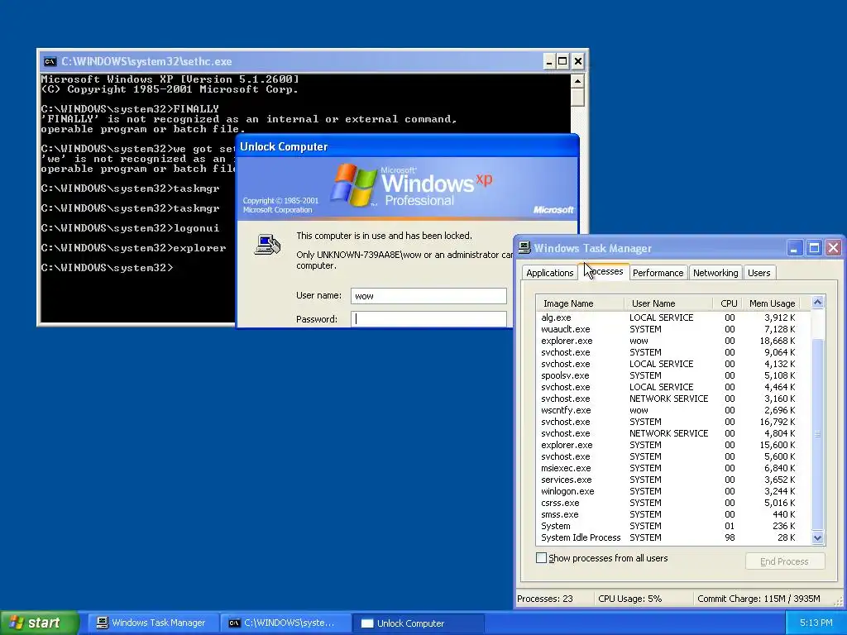Activate the C:\WINDOWS\syste... taskbar button
This screenshot has height=635, width=847.
(x=285, y=623)
